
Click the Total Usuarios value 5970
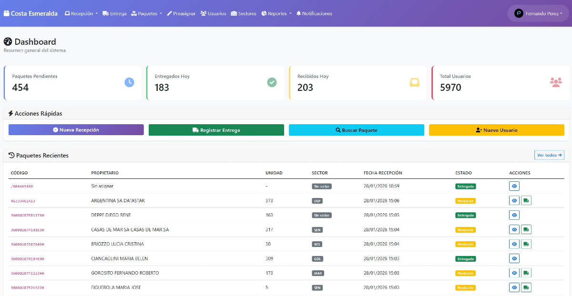450,88
